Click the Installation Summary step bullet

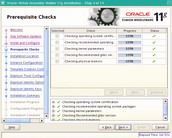coord(6,95)
